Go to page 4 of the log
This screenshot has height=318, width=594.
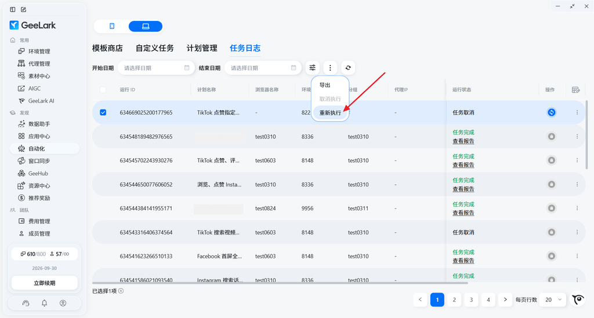click(x=488, y=300)
